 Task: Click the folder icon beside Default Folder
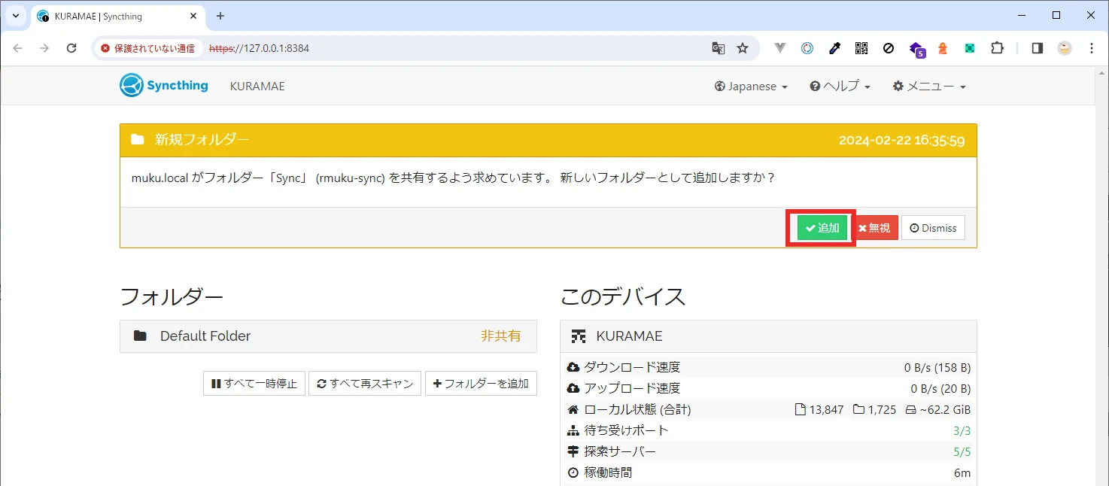[x=140, y=336]
